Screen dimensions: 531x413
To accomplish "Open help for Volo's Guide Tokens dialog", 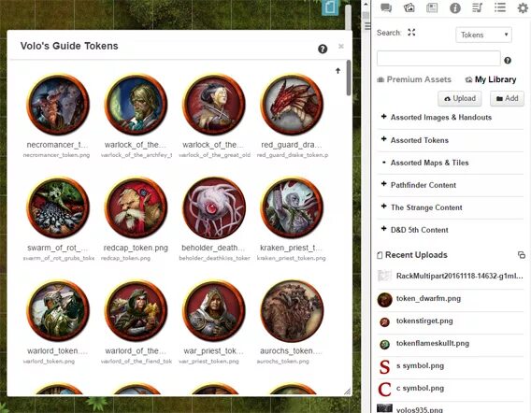I will click(323, 50).
